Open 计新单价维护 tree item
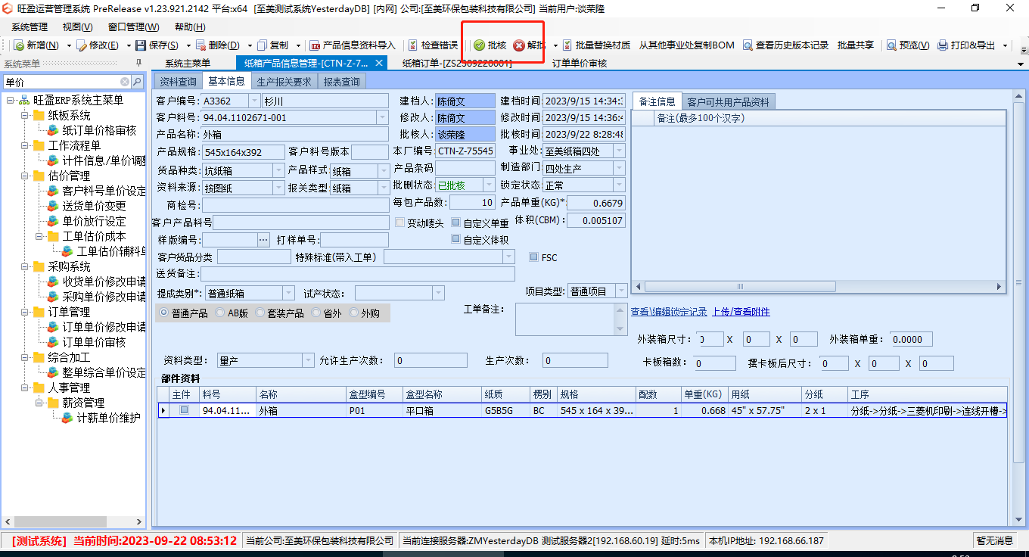This screenshot has height=557, width=1029. coord(108,418)
